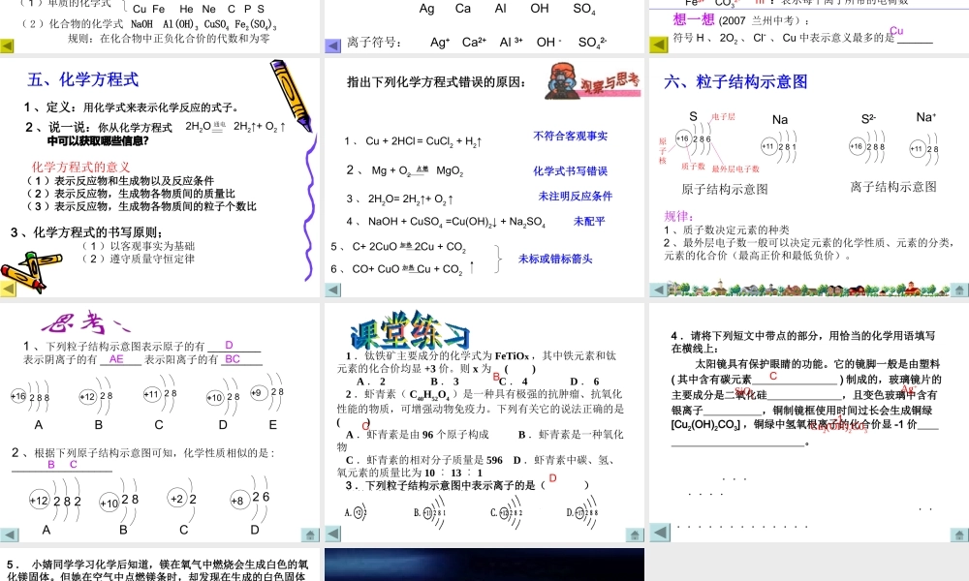Click answer 未注明反应条件
Image resolution: width=969 pixels, height=581 pixels.
tap(576, 196)
